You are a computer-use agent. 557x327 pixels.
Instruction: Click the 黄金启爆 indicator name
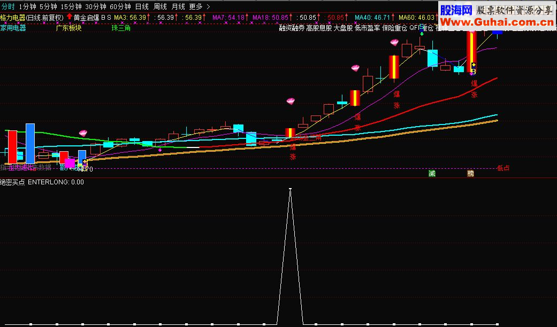(86, 18)
